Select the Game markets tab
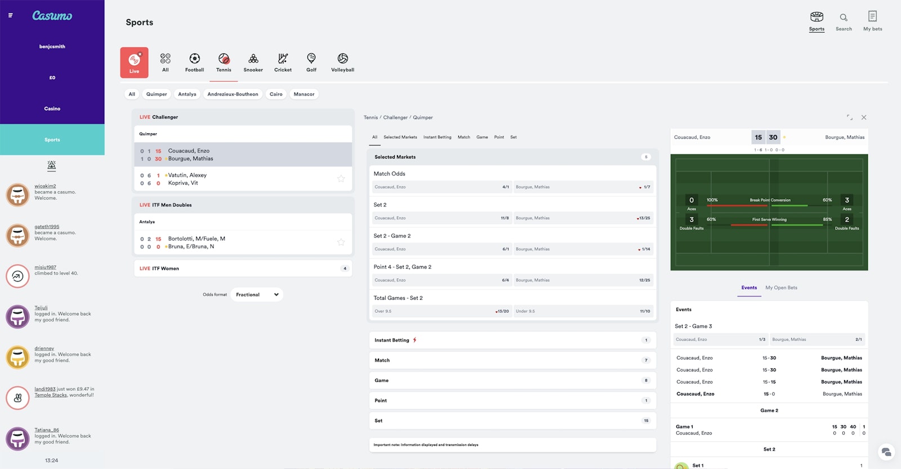The height and width of the screenshot is (469, 901). (482, 137)
